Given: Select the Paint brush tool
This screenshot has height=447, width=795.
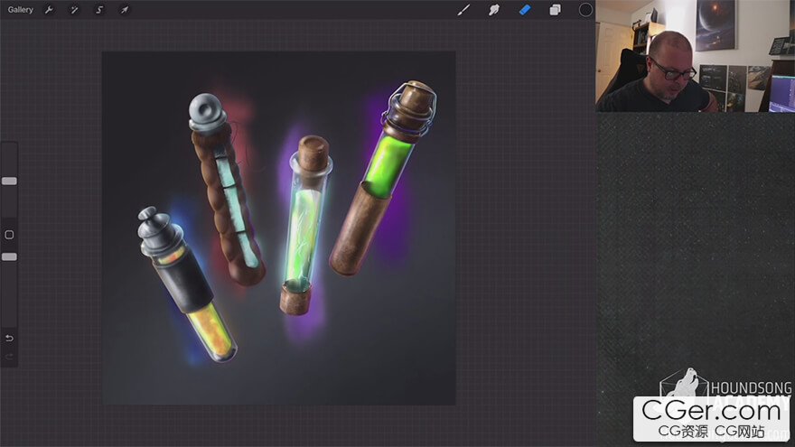Looking at the screenshot, I should pos(463,10).
